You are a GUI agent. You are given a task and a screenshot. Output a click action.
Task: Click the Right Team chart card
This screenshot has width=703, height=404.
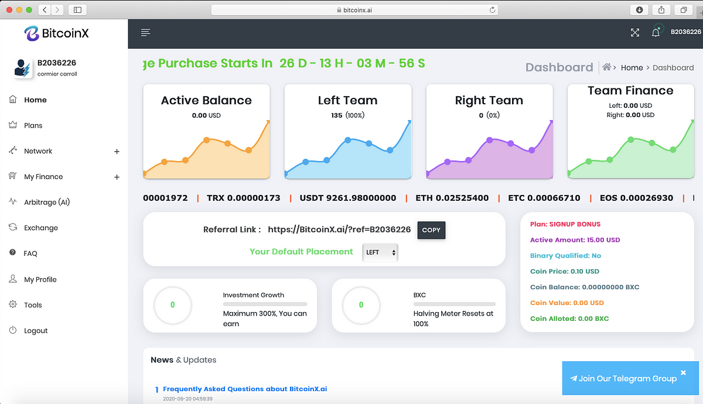tap(489, 131)
